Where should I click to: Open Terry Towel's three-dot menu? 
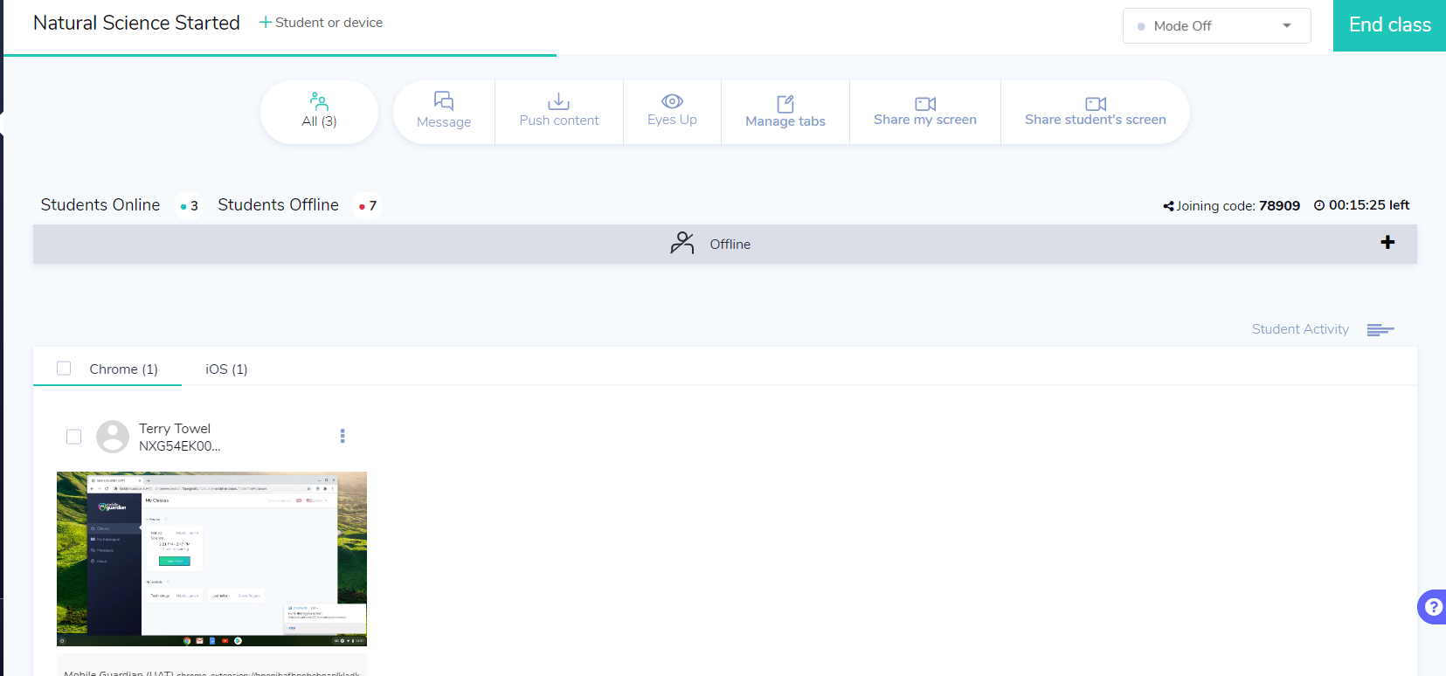tap(342, 436)
